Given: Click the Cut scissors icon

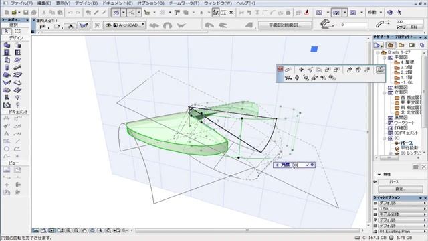Looking at the screenshot, I should (43, 13).
